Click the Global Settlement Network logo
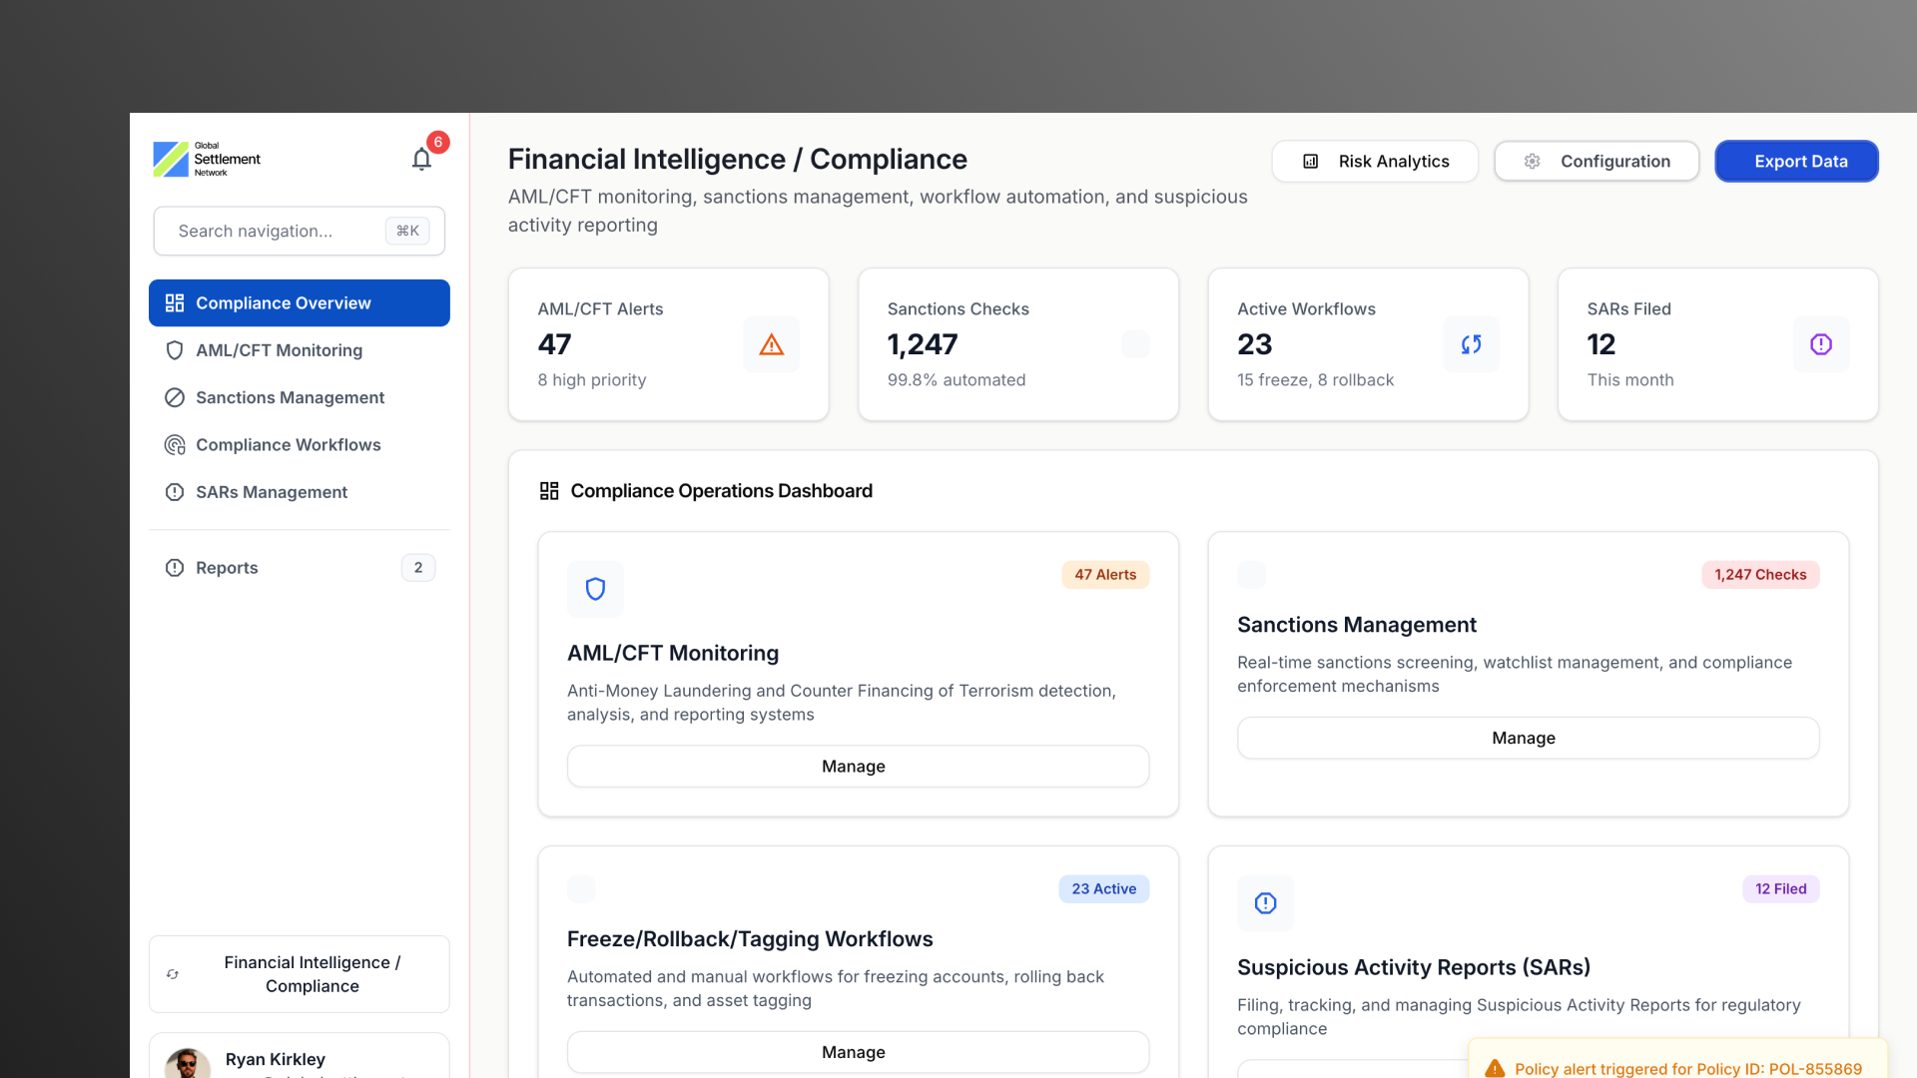This screenshot has width=1917, height=1078. pyautogui.click(x=208, y=160)
